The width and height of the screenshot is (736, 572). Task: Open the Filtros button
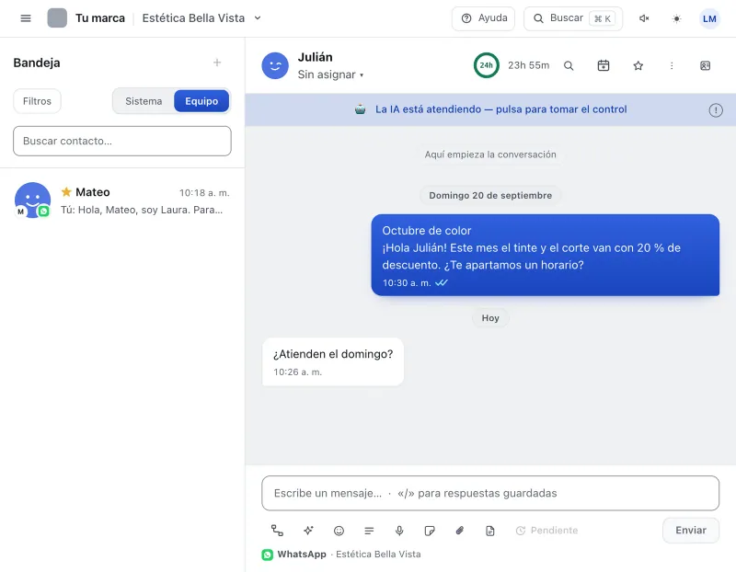[x=37, y=101]
